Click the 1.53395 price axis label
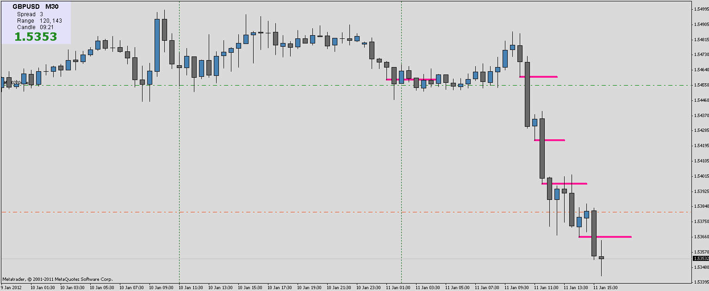This screenshot has height=291, width=709. (701, 282)
